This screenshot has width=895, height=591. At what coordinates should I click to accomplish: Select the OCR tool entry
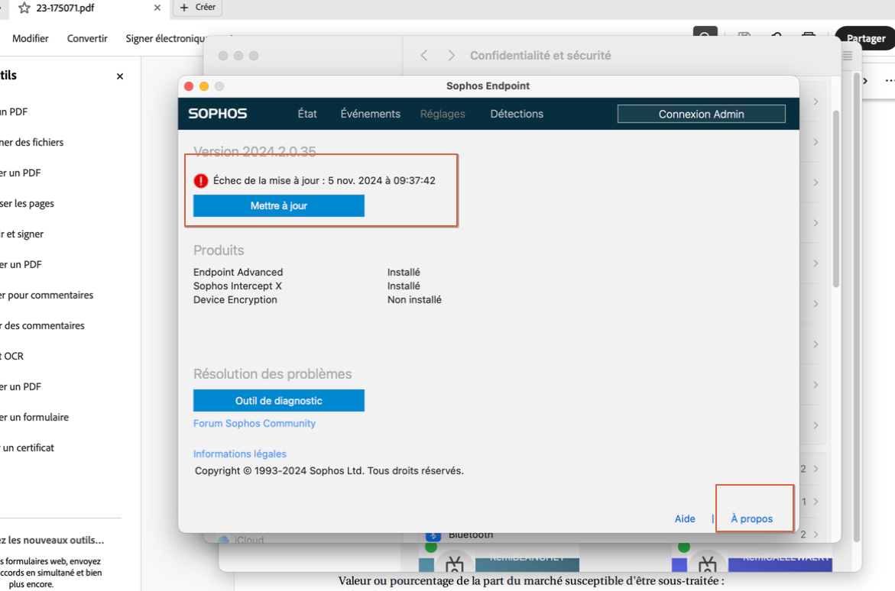pos(12,356)
